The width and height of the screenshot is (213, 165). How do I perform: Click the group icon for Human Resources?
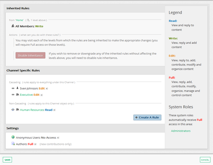point(17,109)
